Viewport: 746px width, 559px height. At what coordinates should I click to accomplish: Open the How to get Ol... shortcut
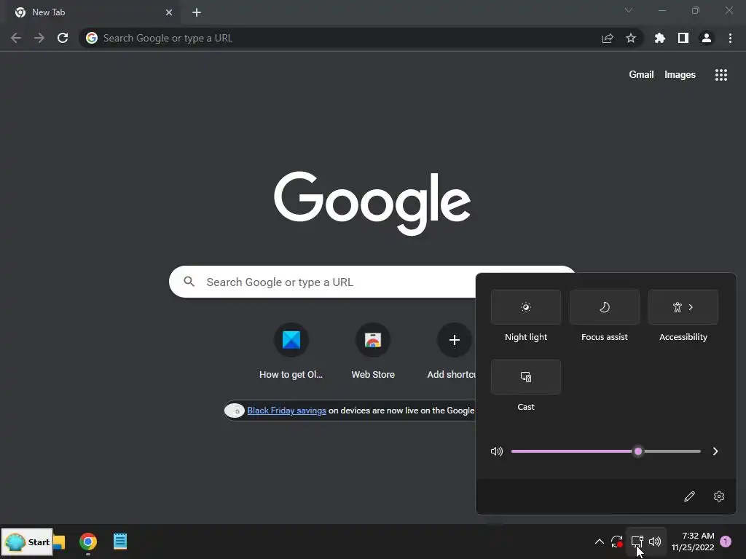pyautogui.click(x=291, y=352)
